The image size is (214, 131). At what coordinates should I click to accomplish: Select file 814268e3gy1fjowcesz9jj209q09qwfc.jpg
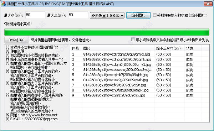(x=116, y=80)
